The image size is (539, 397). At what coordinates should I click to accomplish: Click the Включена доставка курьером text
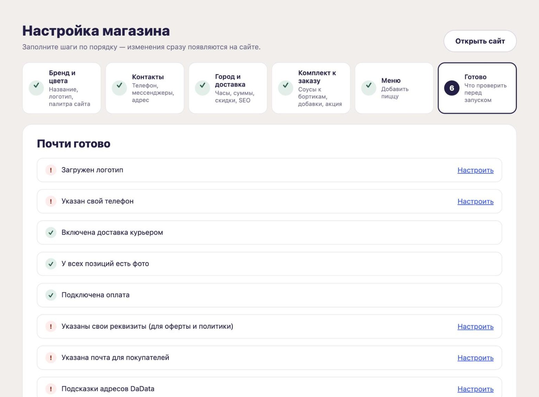pos(112,233)
